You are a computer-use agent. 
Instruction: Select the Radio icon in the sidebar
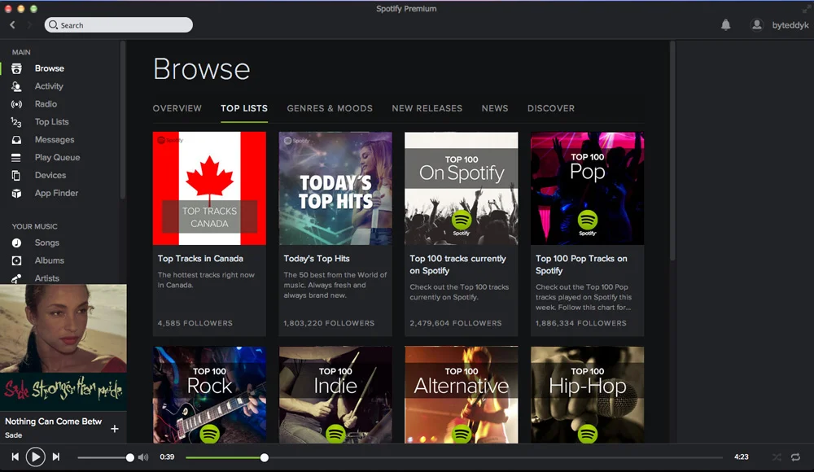(x=18, y=103)
